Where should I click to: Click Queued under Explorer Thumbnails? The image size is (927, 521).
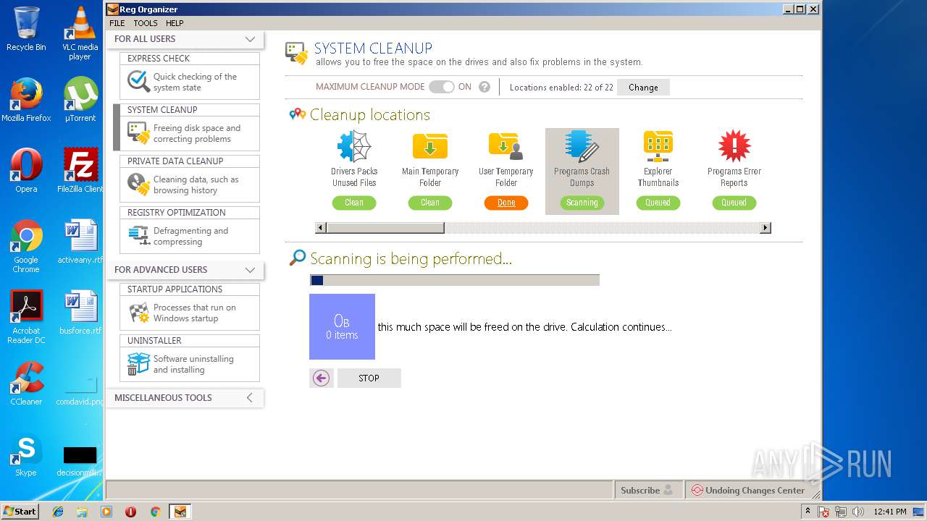(x=658, y=203)
